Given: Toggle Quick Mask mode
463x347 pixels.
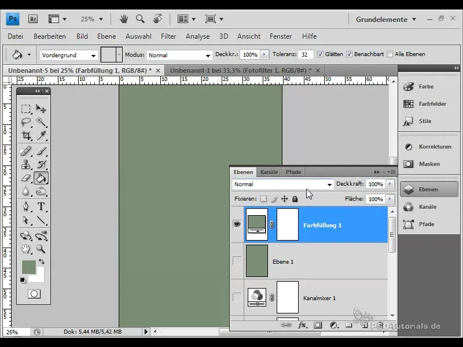Looking at the screenshot, I should click(x=34, y=294).
